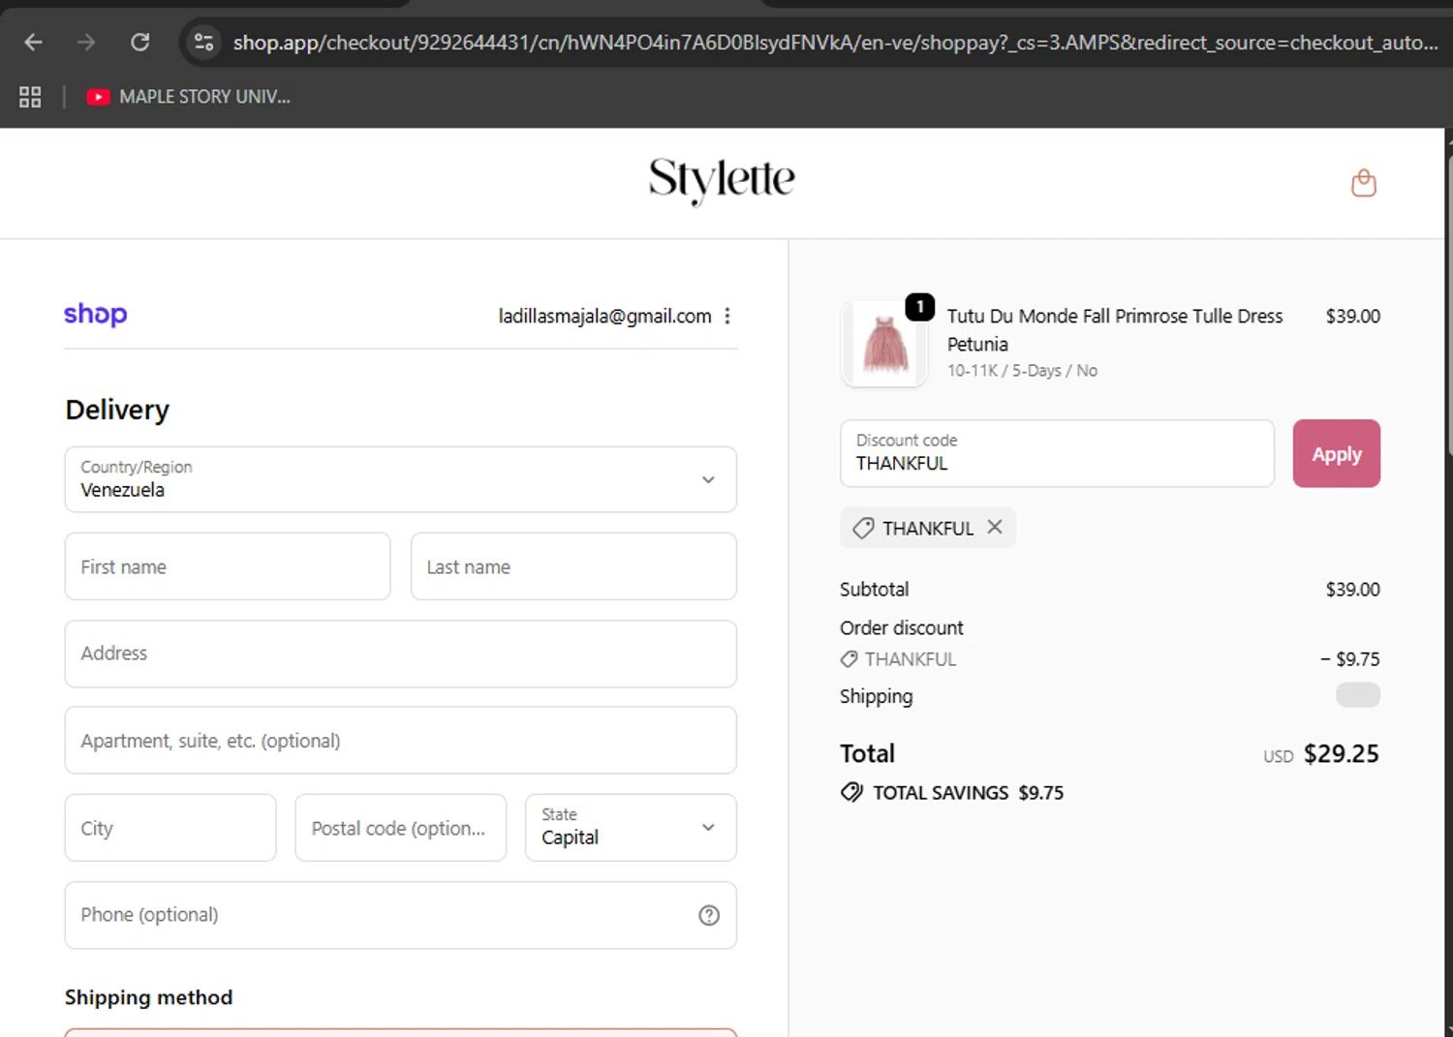Open site information icon in address bar
This screenshot has height=1037, width=1453.
pyautogui.click(x=203, y=43)
